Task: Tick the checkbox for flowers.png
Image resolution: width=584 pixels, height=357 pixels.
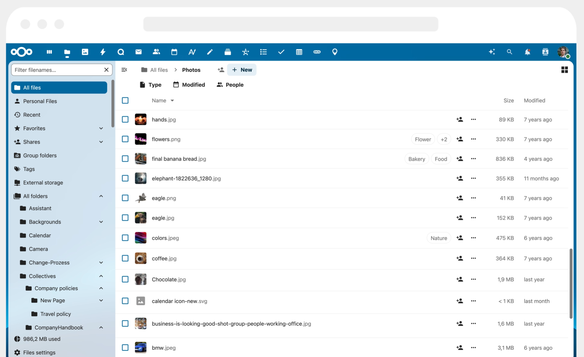Action: [125, 139]
